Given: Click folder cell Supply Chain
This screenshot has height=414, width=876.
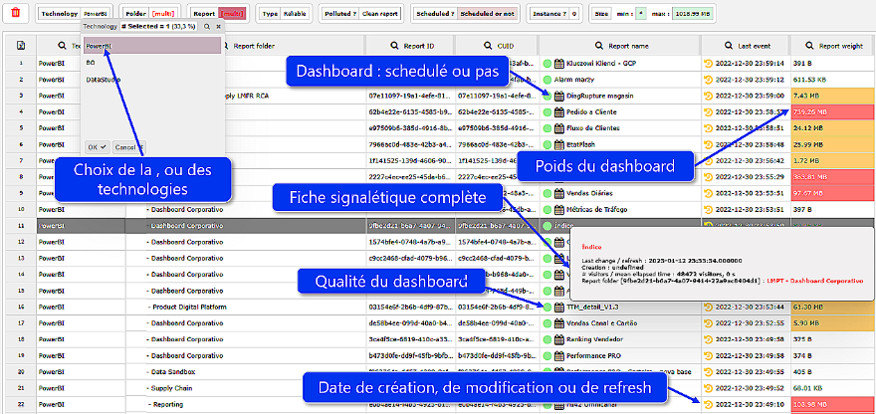Looking at the screenshot, I should tap(170, 388).
